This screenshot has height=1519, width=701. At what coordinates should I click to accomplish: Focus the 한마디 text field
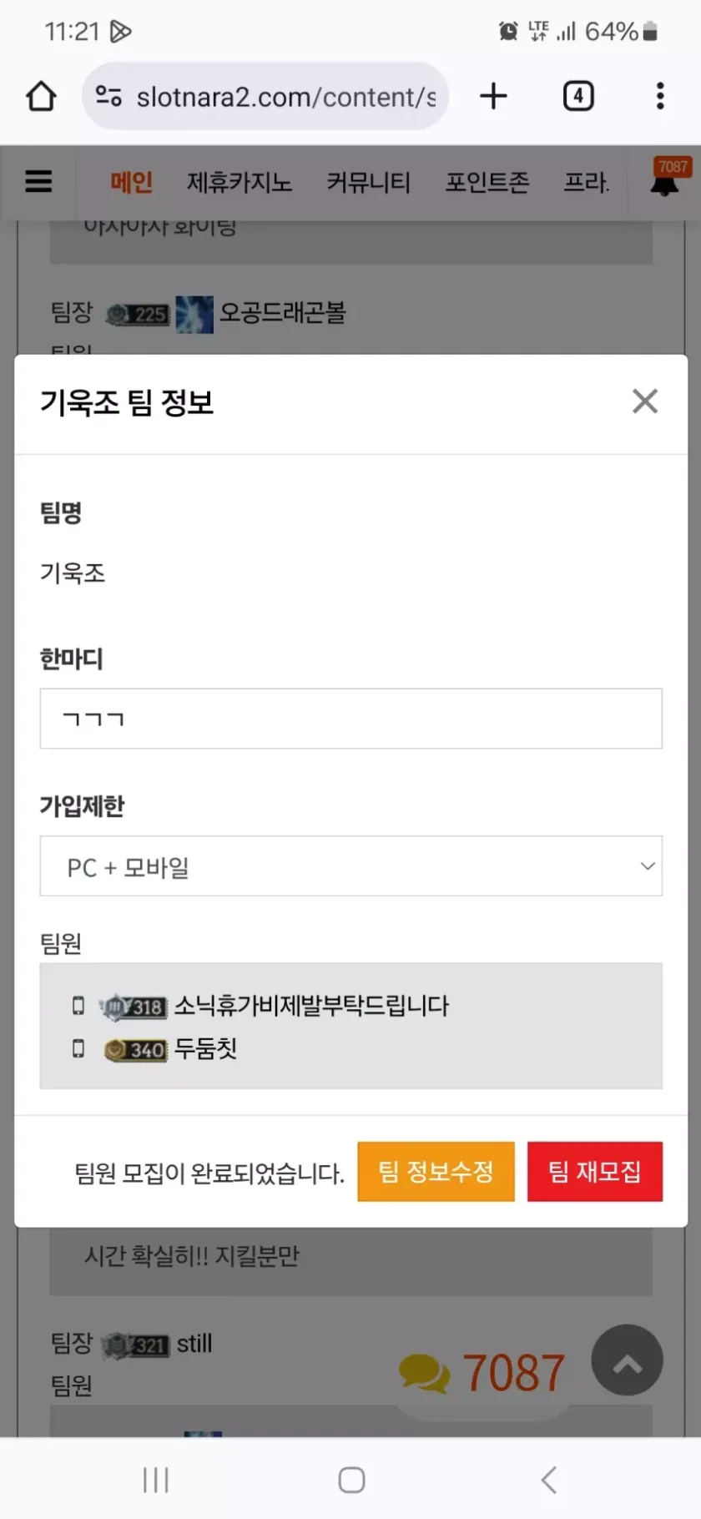point(350,719)
